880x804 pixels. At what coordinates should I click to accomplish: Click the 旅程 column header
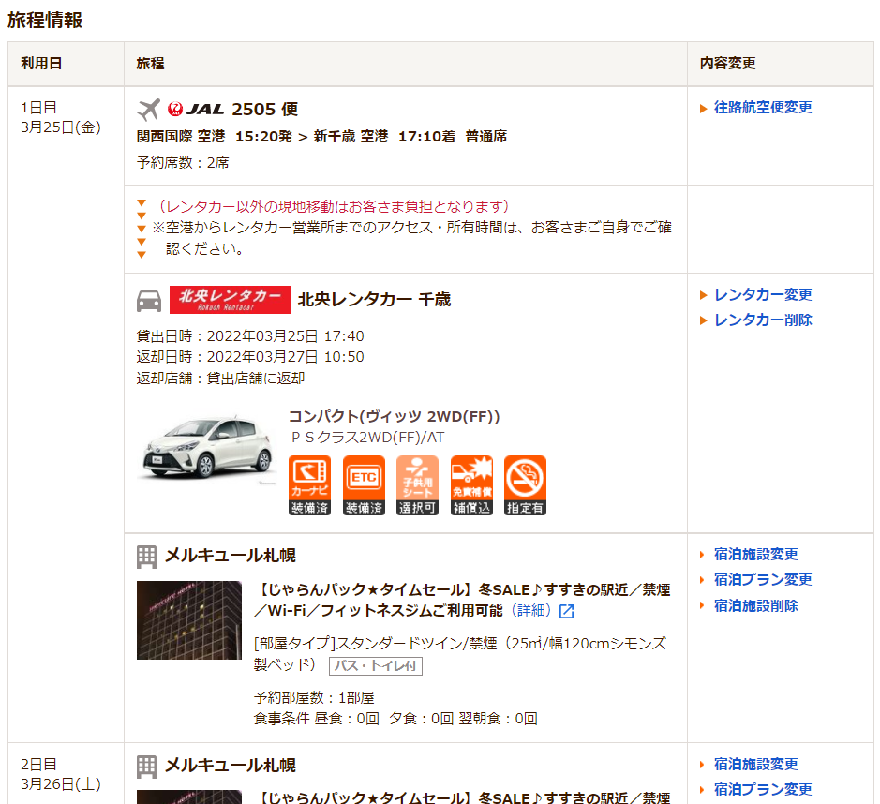point(150,64)
